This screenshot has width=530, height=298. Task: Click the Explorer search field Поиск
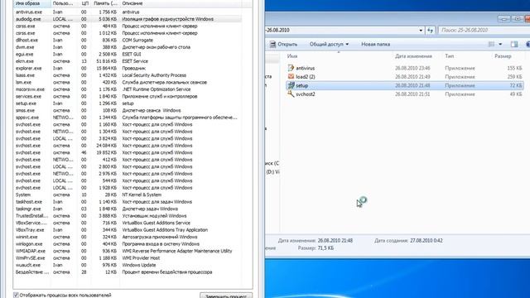tap(484, 30)
